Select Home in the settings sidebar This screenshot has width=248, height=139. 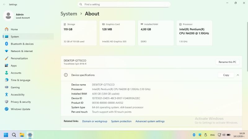(14, 29)
